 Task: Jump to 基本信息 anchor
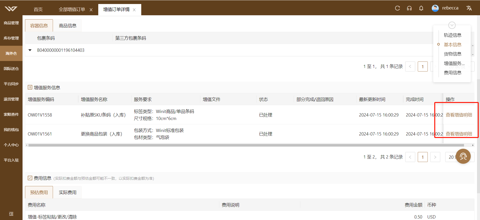[x=452, y=44]
